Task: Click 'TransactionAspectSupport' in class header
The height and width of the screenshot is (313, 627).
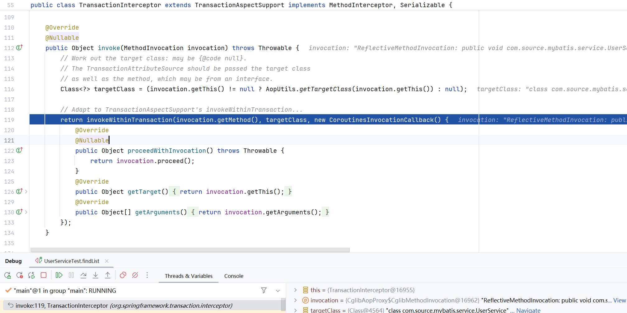Action: (240, 5)
